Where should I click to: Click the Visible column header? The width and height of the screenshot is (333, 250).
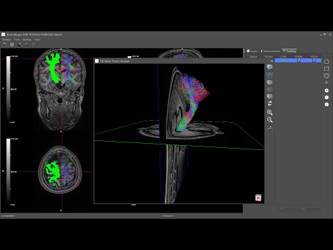pyautogui.click(x=298, y=56)
